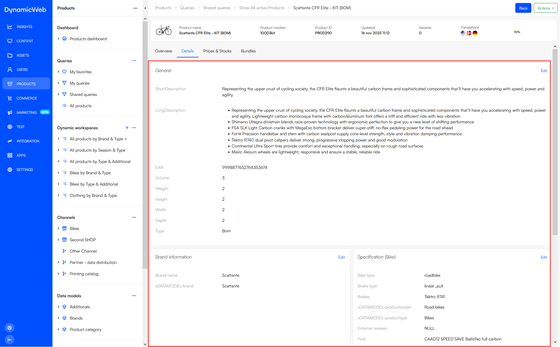
Task: Open the Products section in sidebar
Action: pos(26,84)
